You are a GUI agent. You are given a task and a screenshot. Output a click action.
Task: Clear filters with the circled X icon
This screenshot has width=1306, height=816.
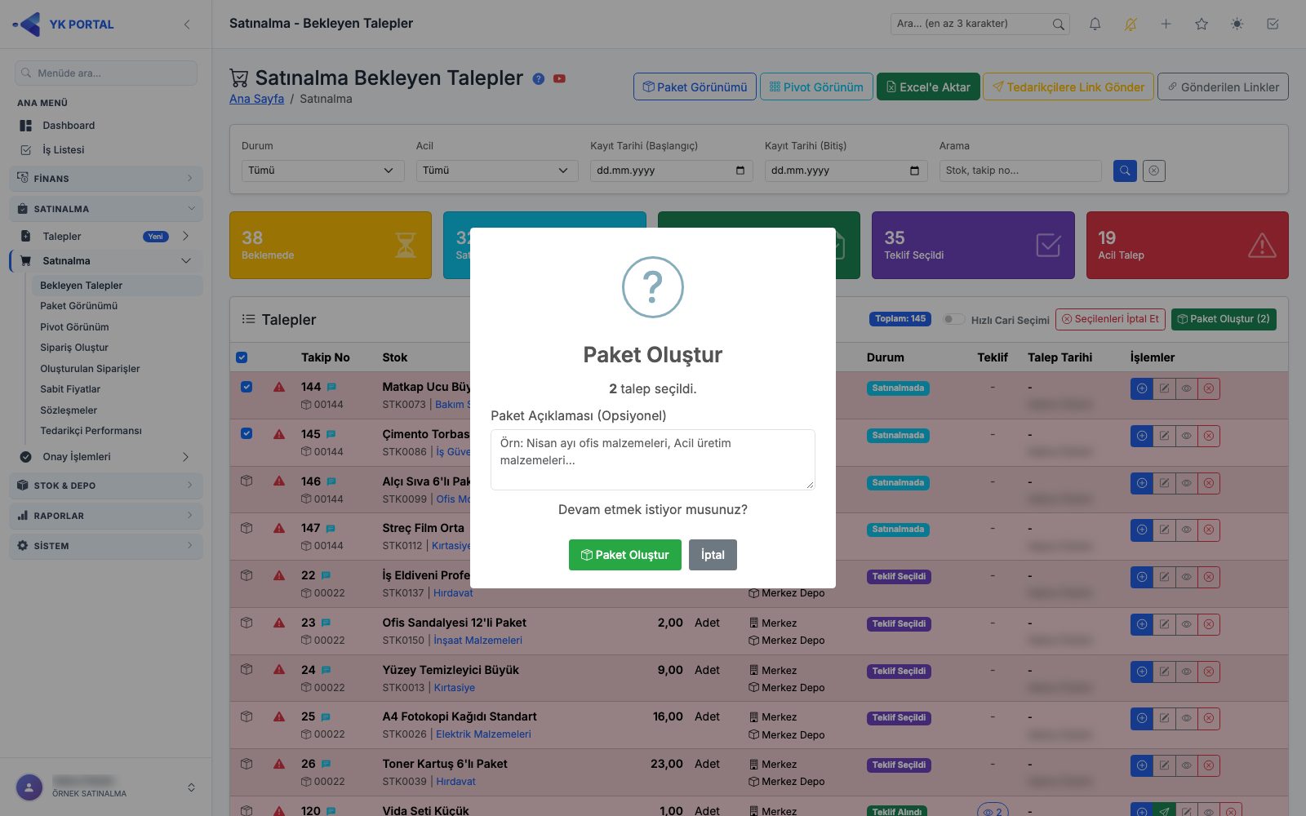[x=1153, y=171]
